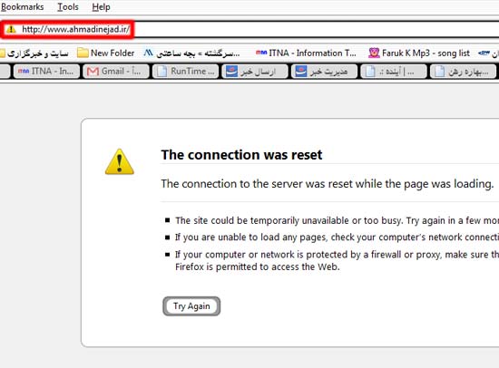Screen dimensions: 499x368
Task: Click the page icon on RunTime tab
Action: [161, 72]
